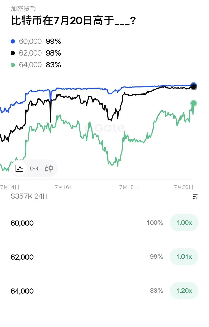This screenshot has width=209, height=327.
Task: Click the green 64,000 legend dot
Action: coord(13,65)
